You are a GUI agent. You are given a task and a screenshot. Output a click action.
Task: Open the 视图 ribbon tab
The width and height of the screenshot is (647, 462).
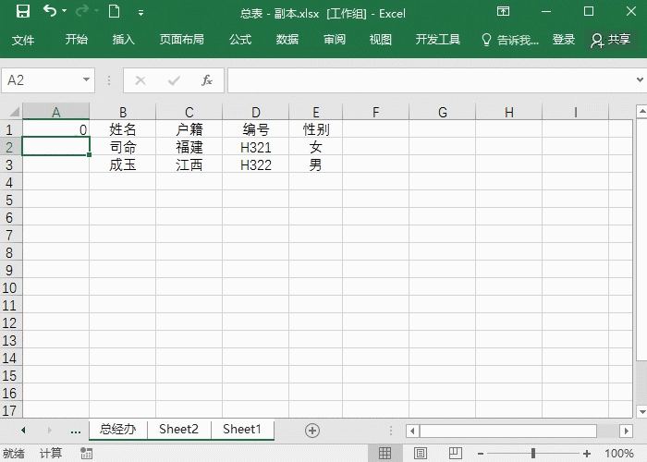pyautogui.click(x=380, y=40)
